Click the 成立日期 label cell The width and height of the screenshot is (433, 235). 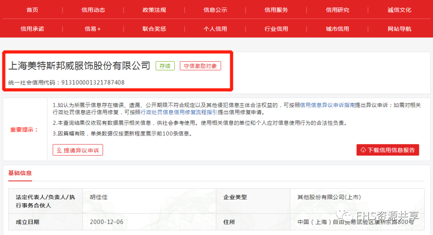(46, 222)
